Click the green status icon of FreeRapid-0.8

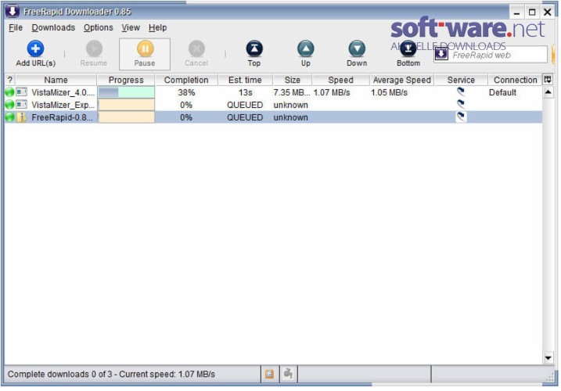(9, 117)
